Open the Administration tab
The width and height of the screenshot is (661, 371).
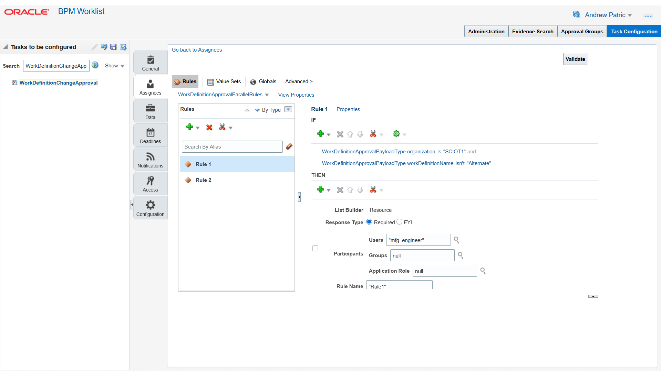click(x=486, y=31)
